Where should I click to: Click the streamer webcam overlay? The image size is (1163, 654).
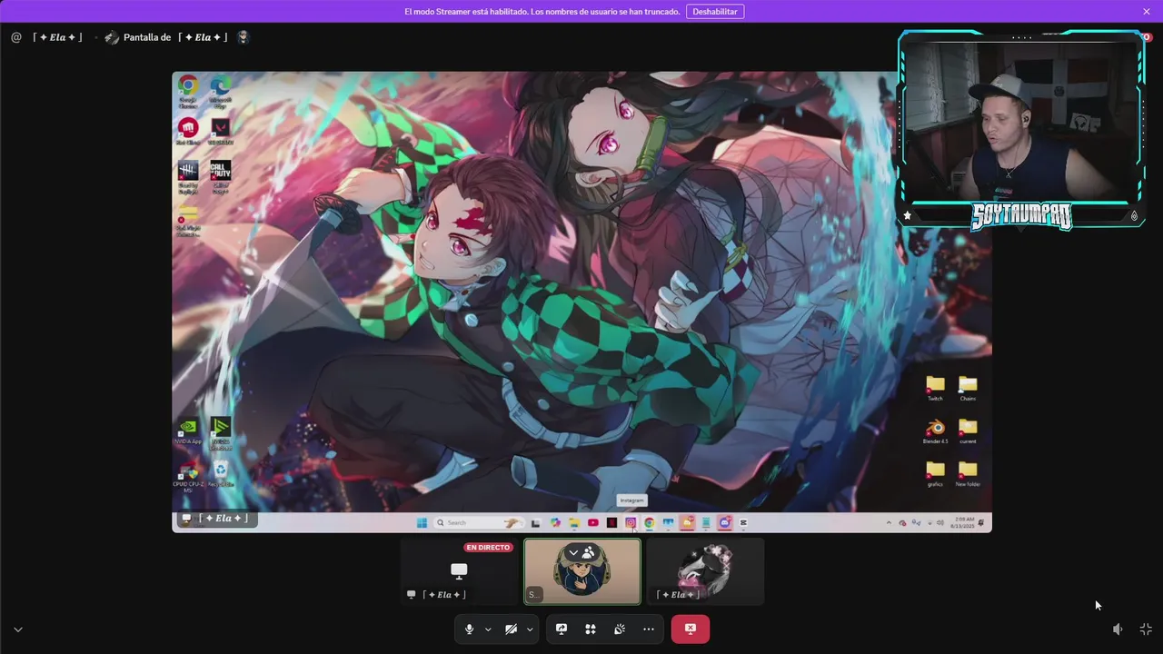pos(1021,129)
